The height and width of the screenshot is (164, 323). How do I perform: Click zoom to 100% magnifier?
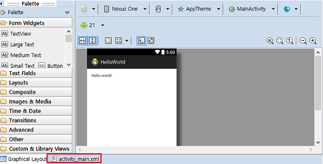pos(290,41)
